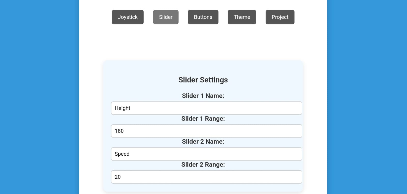This screenshot has height=194, width=407.
Task: Open the Theme tab
Action: [242, 17]
